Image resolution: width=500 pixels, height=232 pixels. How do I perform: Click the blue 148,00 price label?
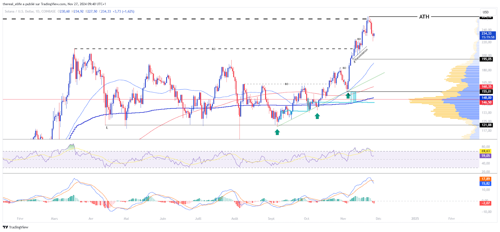(x=486, y=98)
